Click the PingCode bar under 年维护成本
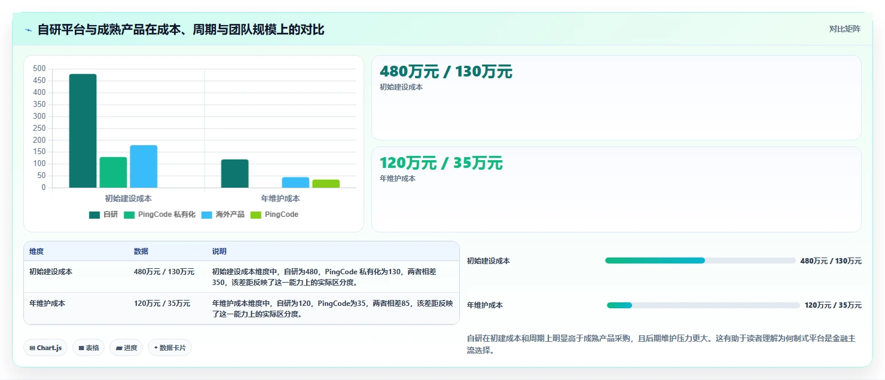The image size is (885, 380). (x=326, y=183)
